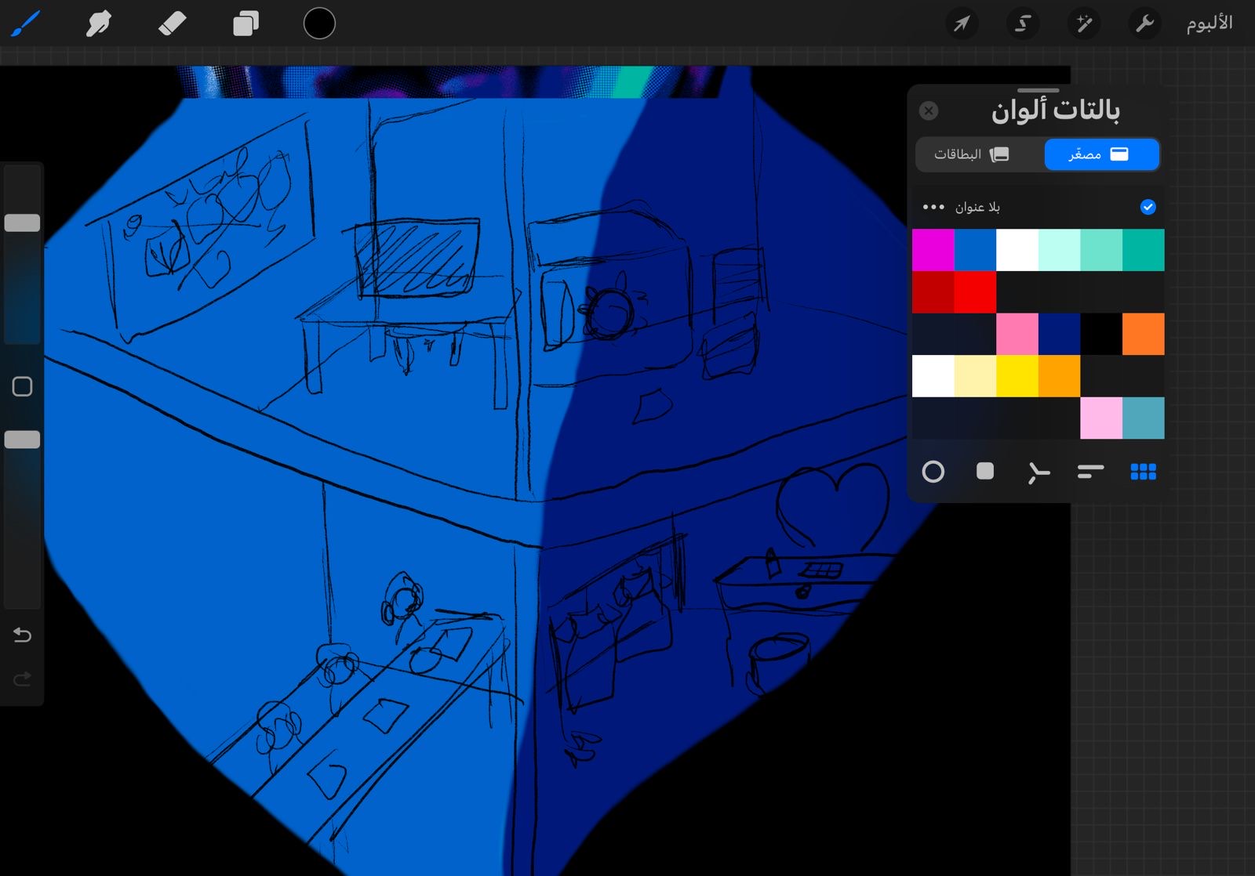Toggle the default palette checkmark

(x=1148, y=207)
